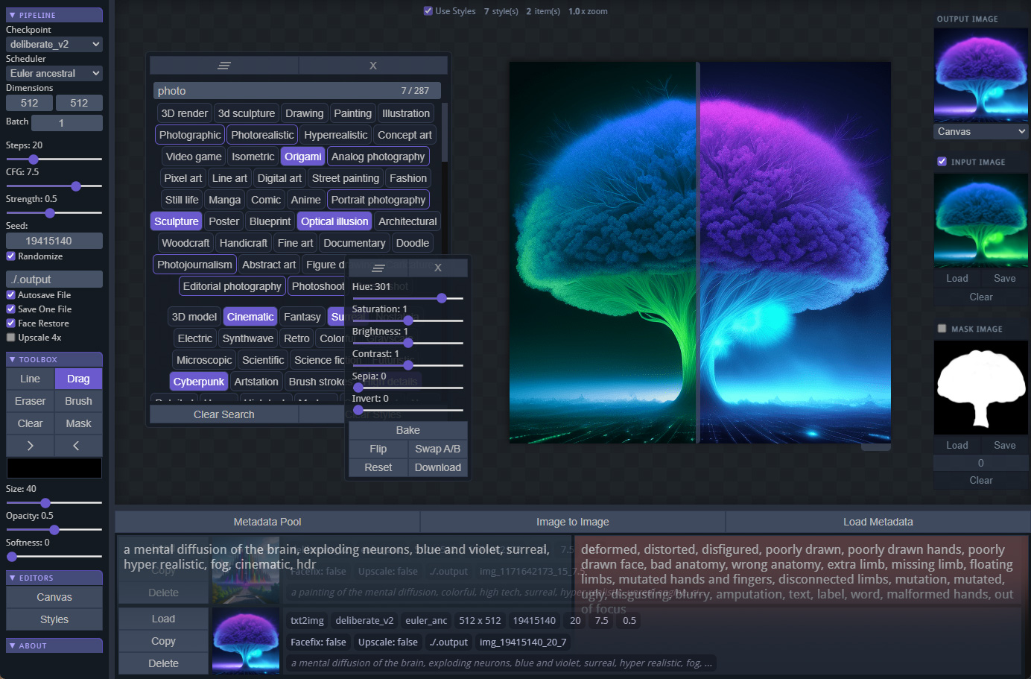The image size is (1031, 679).
Task: Disable the Autosave File checkbox
Action: 11,295
